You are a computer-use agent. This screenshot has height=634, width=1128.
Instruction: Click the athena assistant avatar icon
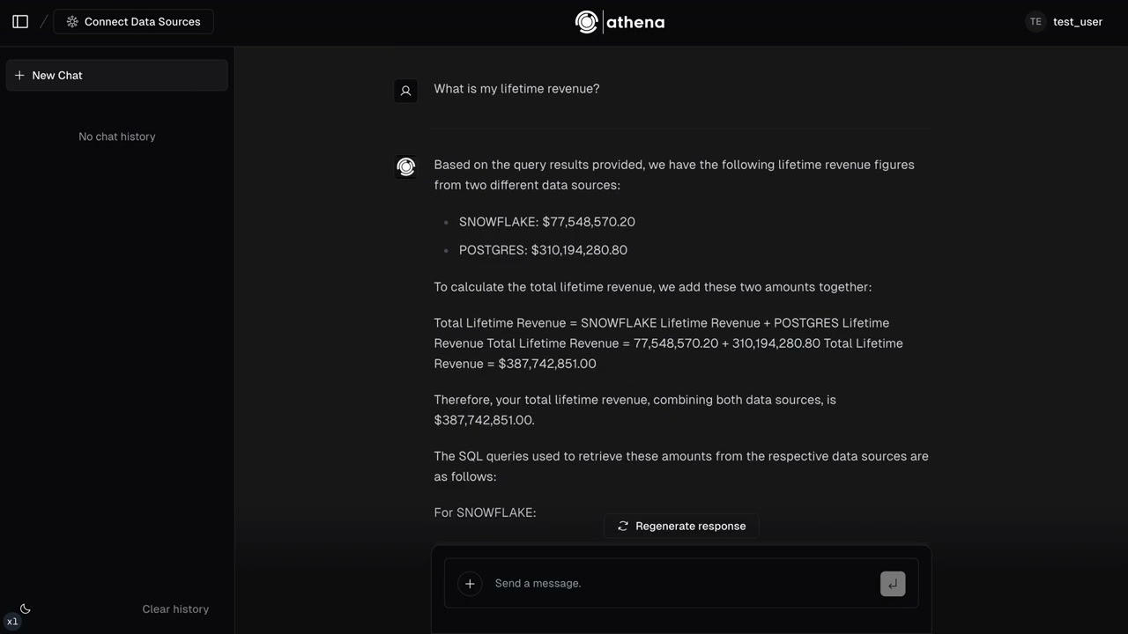tap(405, 166)
